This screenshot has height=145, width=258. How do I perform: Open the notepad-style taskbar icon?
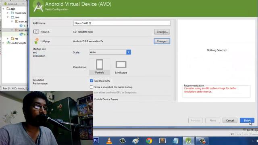pos(175,141)
